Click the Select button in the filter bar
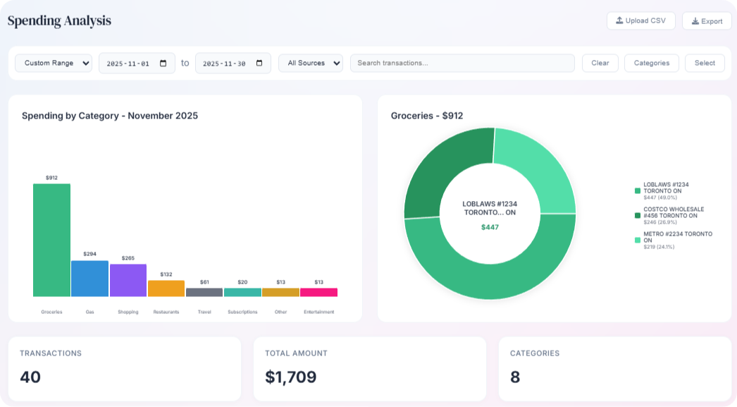Image resolution: width=737 pixels, height=407 pixels. pos(705,63)
